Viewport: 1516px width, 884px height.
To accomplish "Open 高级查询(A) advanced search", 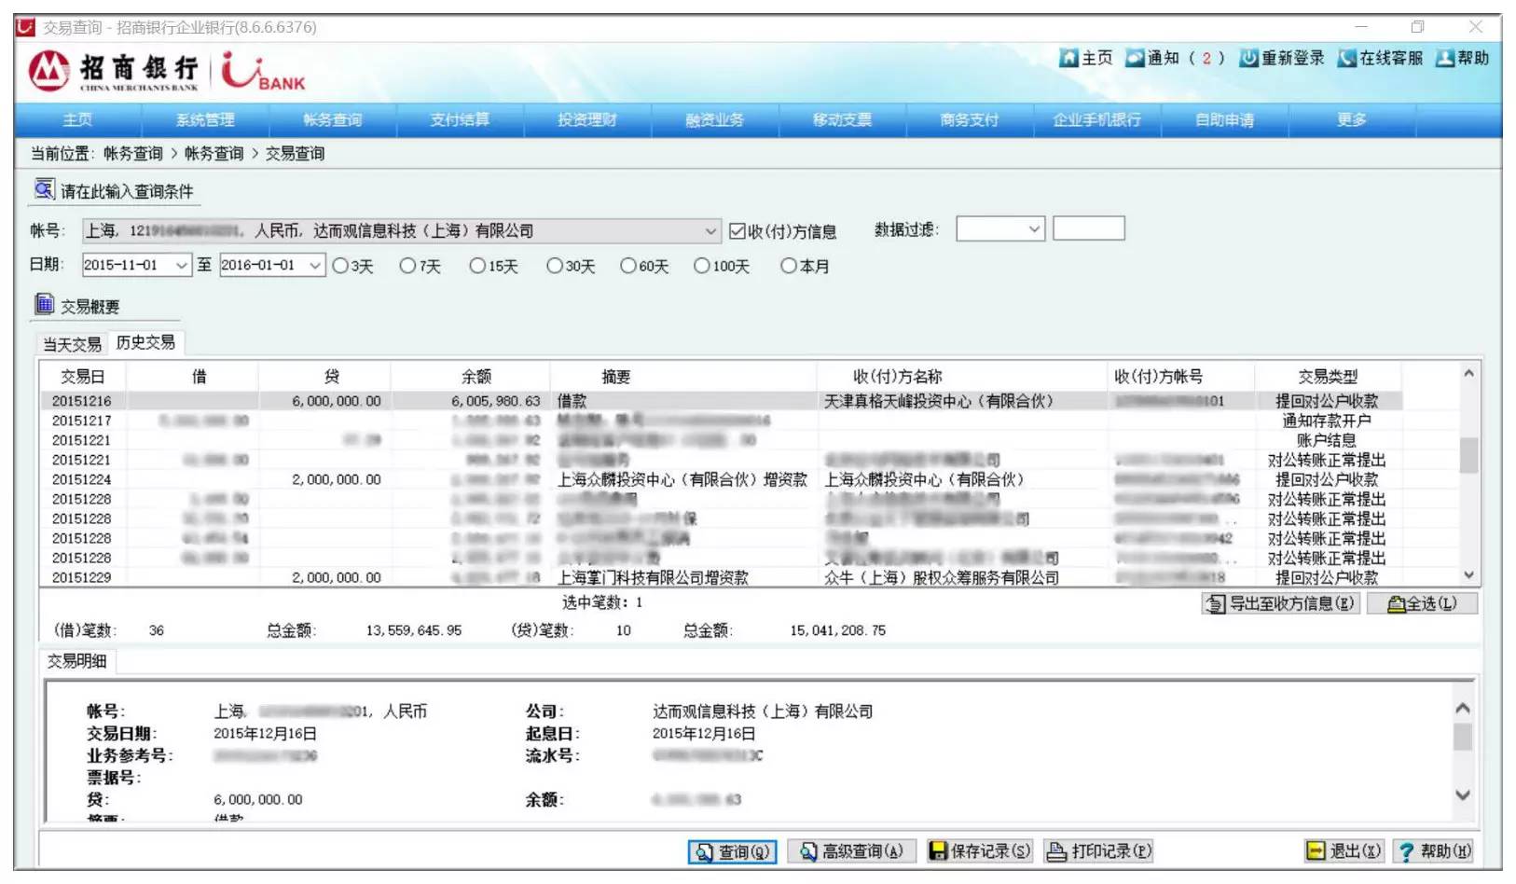I will coord(852,851).
